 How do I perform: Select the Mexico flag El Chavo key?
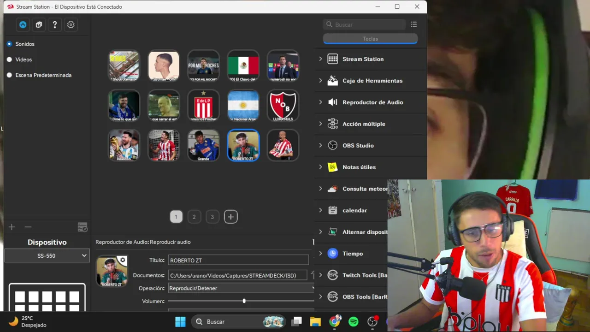tap(243, 66)
